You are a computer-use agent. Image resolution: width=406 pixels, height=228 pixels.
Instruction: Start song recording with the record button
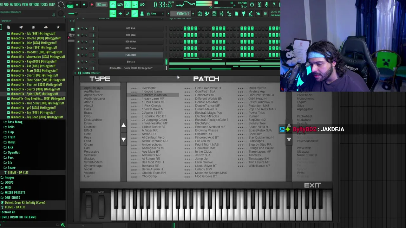click(92, 5)
